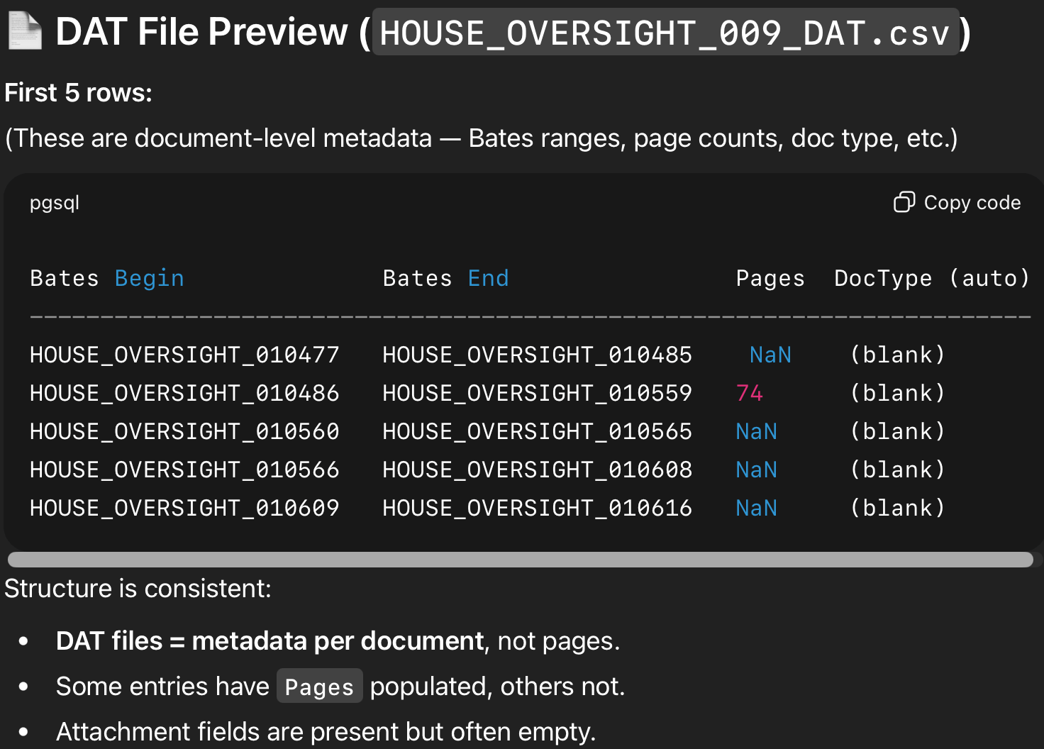Click the document-level metadata description line

(481, 138)
